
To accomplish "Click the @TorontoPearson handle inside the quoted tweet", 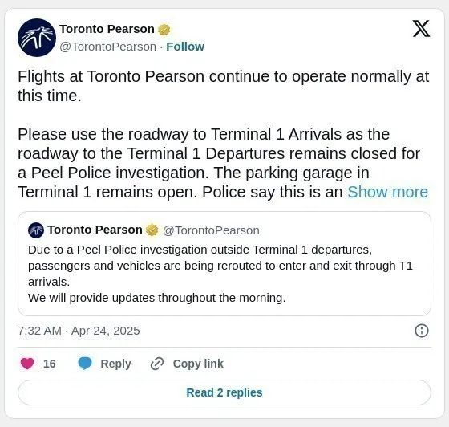I will coord(211,230).
